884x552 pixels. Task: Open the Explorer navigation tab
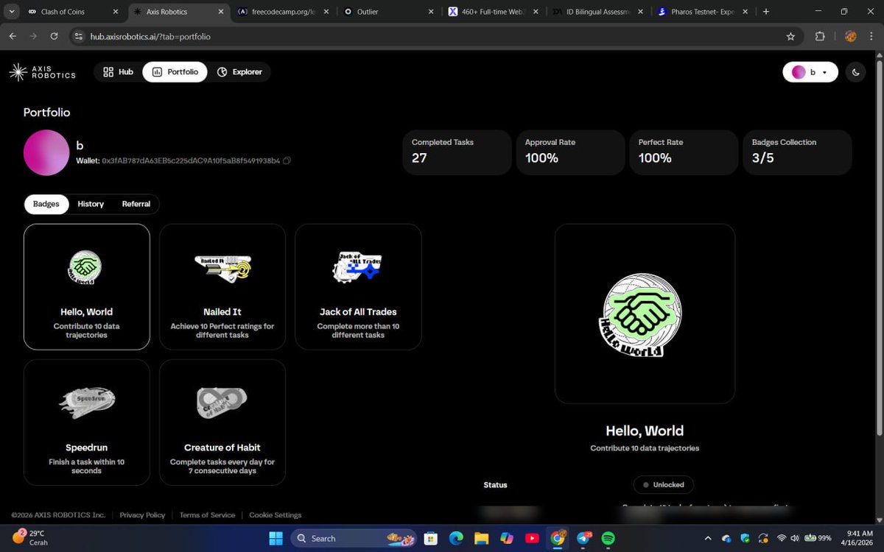pos(239,72)
